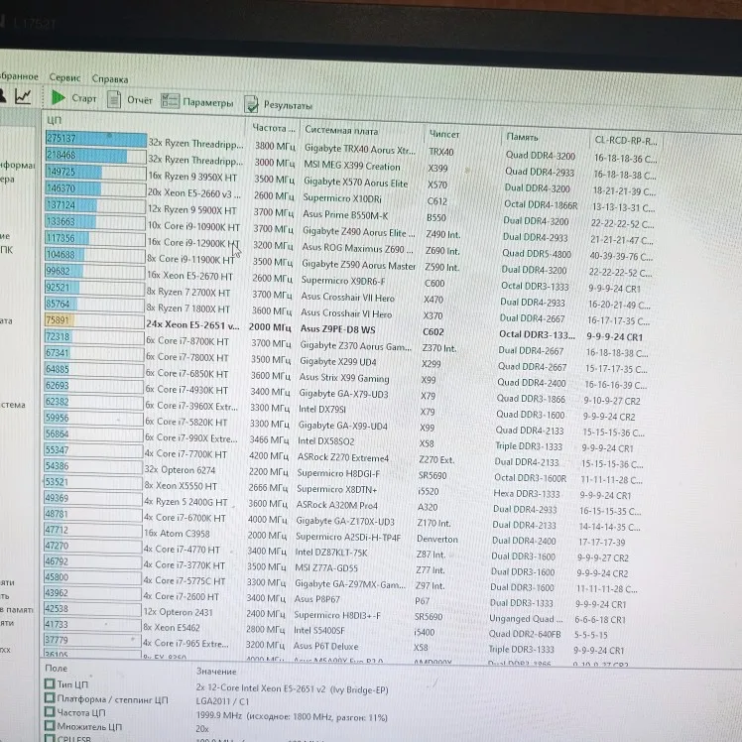Sort by the Чипсет column header

point(443,134)
